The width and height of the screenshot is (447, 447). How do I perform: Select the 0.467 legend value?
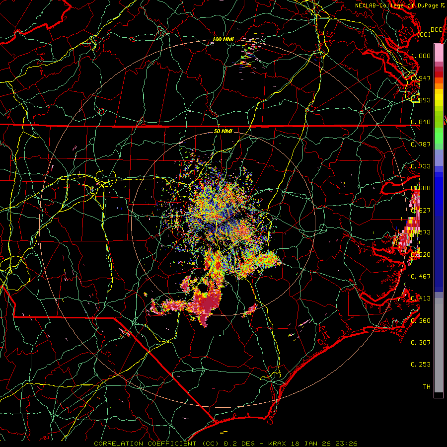click(x=421, y=276)
